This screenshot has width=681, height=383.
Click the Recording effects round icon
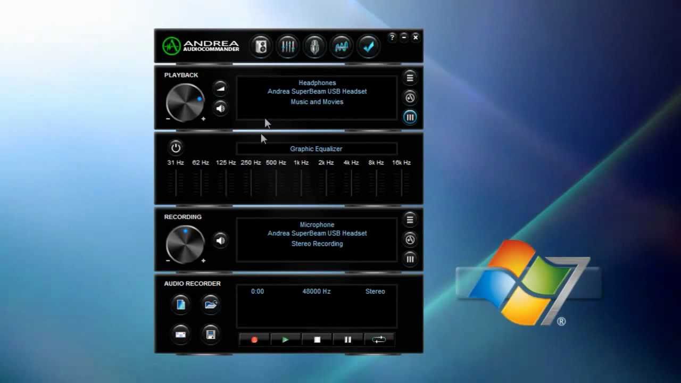pos(410,239)
